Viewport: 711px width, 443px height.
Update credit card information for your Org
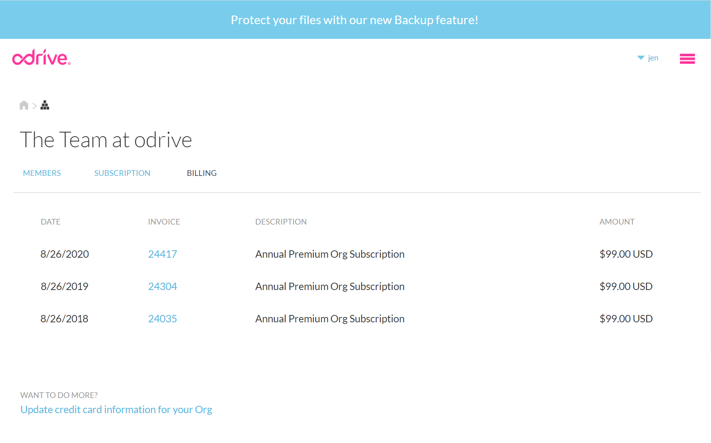116,409
